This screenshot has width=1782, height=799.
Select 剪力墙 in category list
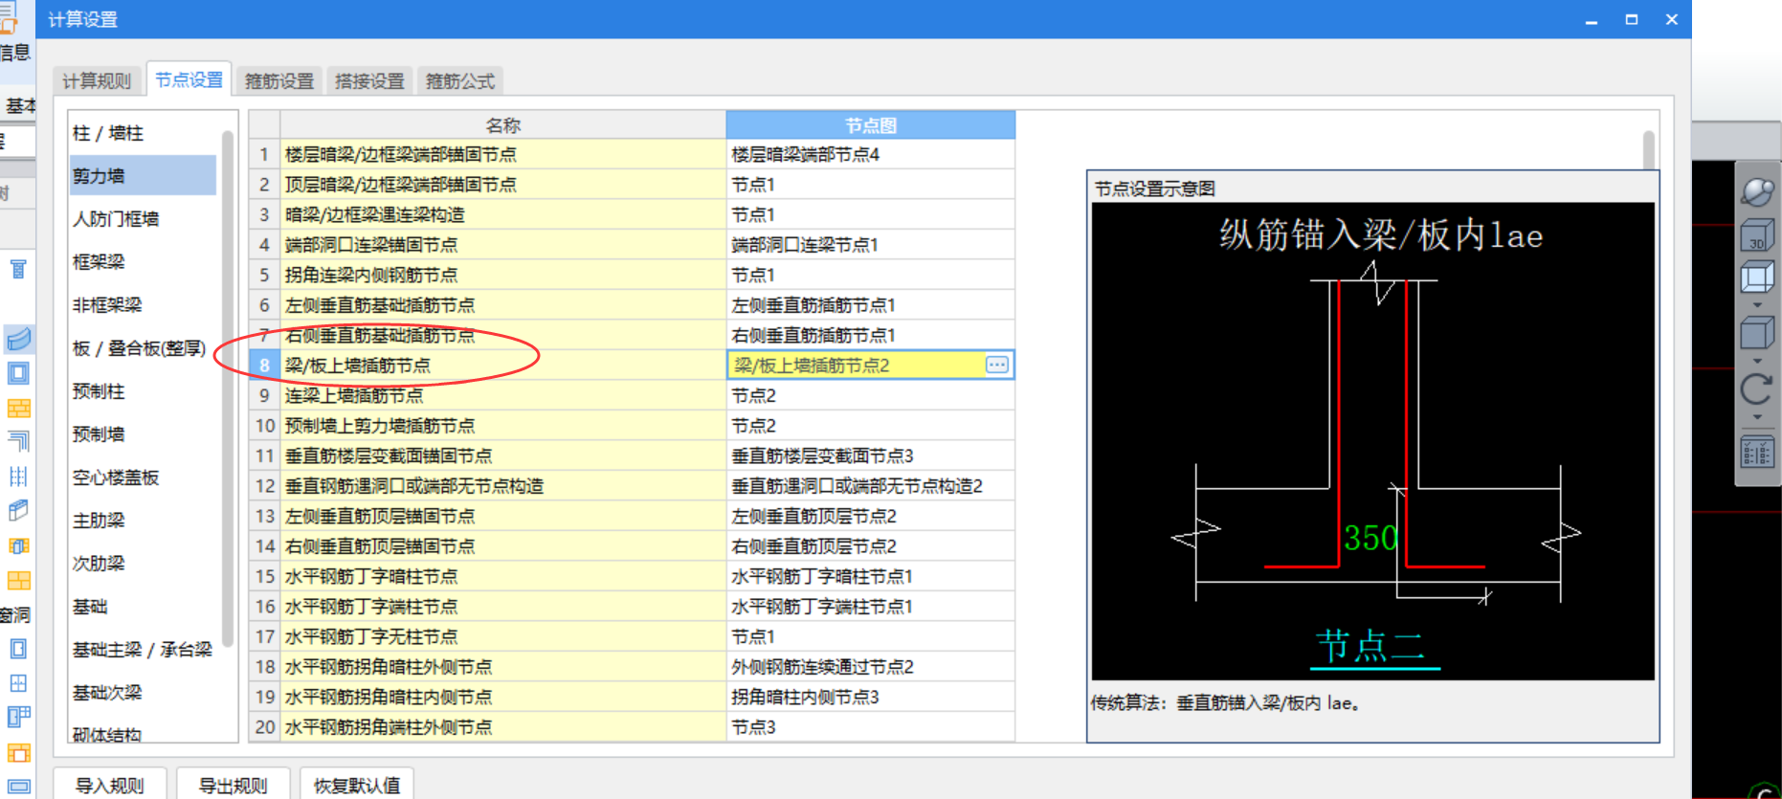click(143, 176)
